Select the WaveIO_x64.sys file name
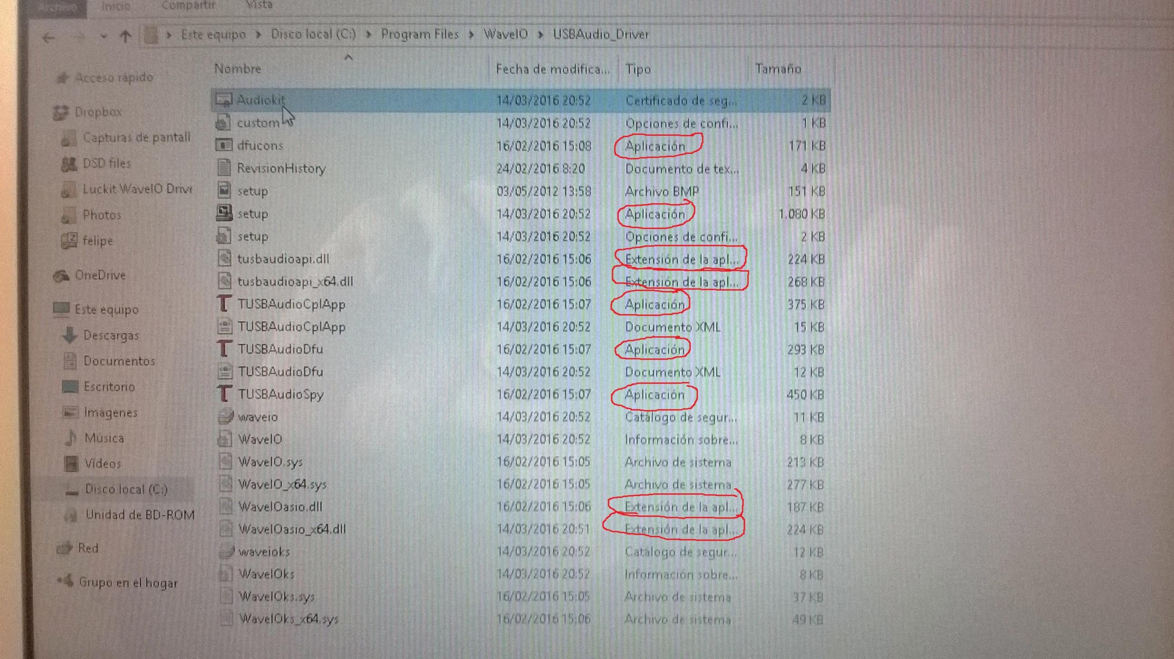Viewport: 1174px width, 659px height. pos(282,484)
